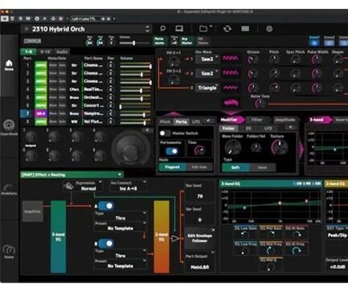Switch to parts 1-8 tab
348x292 pixels.
coord(28,51)
